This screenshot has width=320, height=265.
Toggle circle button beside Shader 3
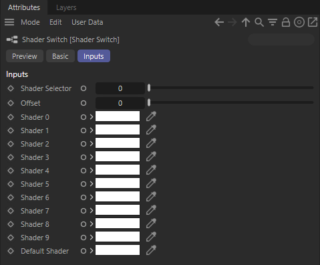[84, 157]
